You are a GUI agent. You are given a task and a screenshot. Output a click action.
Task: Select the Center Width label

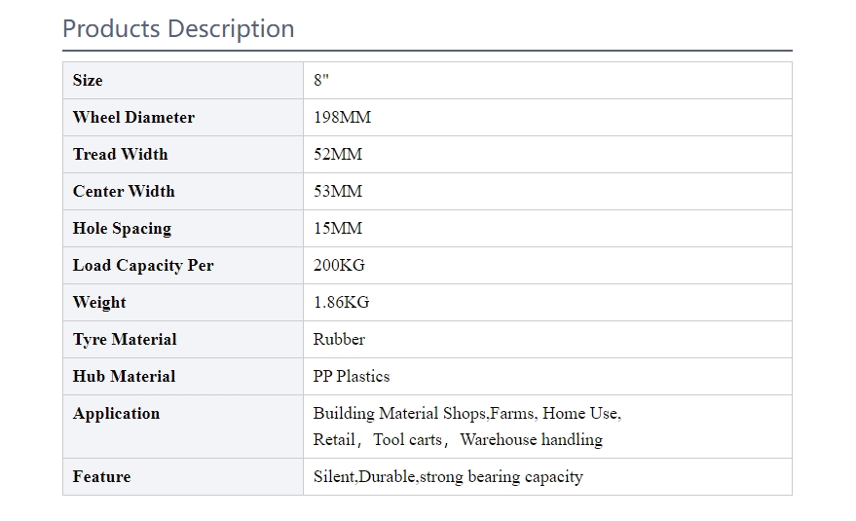click(x=124, y=192)
